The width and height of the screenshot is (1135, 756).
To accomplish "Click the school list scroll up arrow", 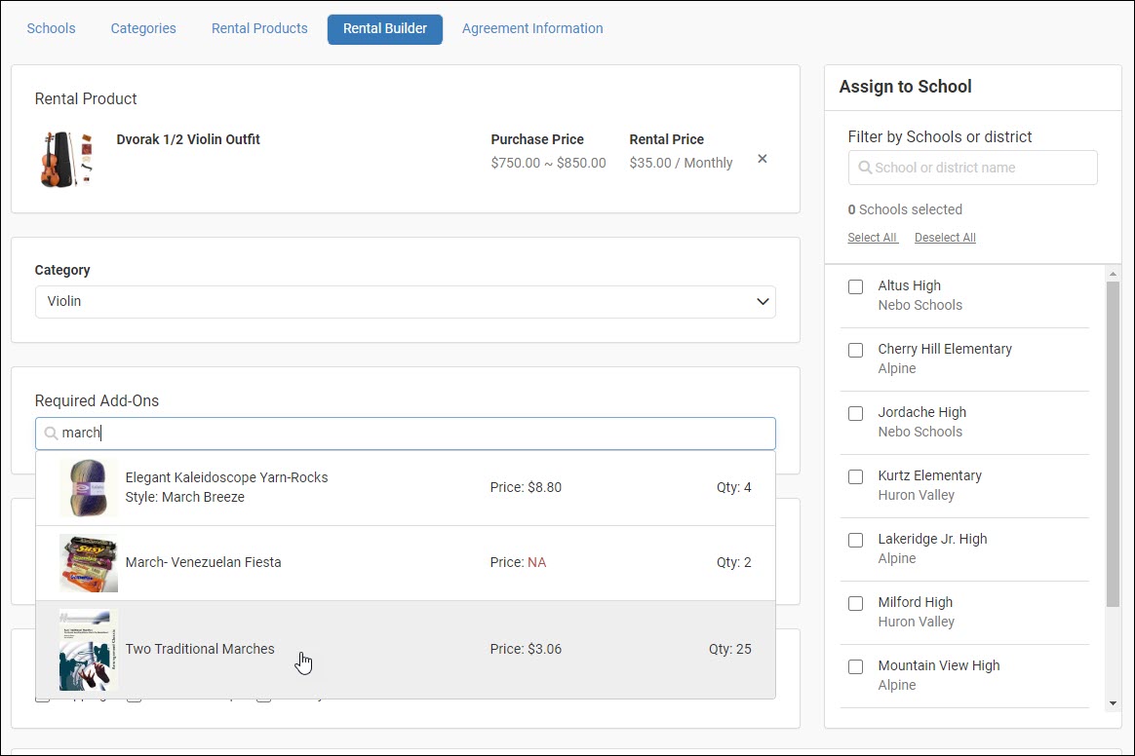I will 1113,274.
